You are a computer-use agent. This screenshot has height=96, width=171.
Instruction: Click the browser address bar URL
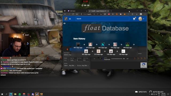(x=87, y=14)
